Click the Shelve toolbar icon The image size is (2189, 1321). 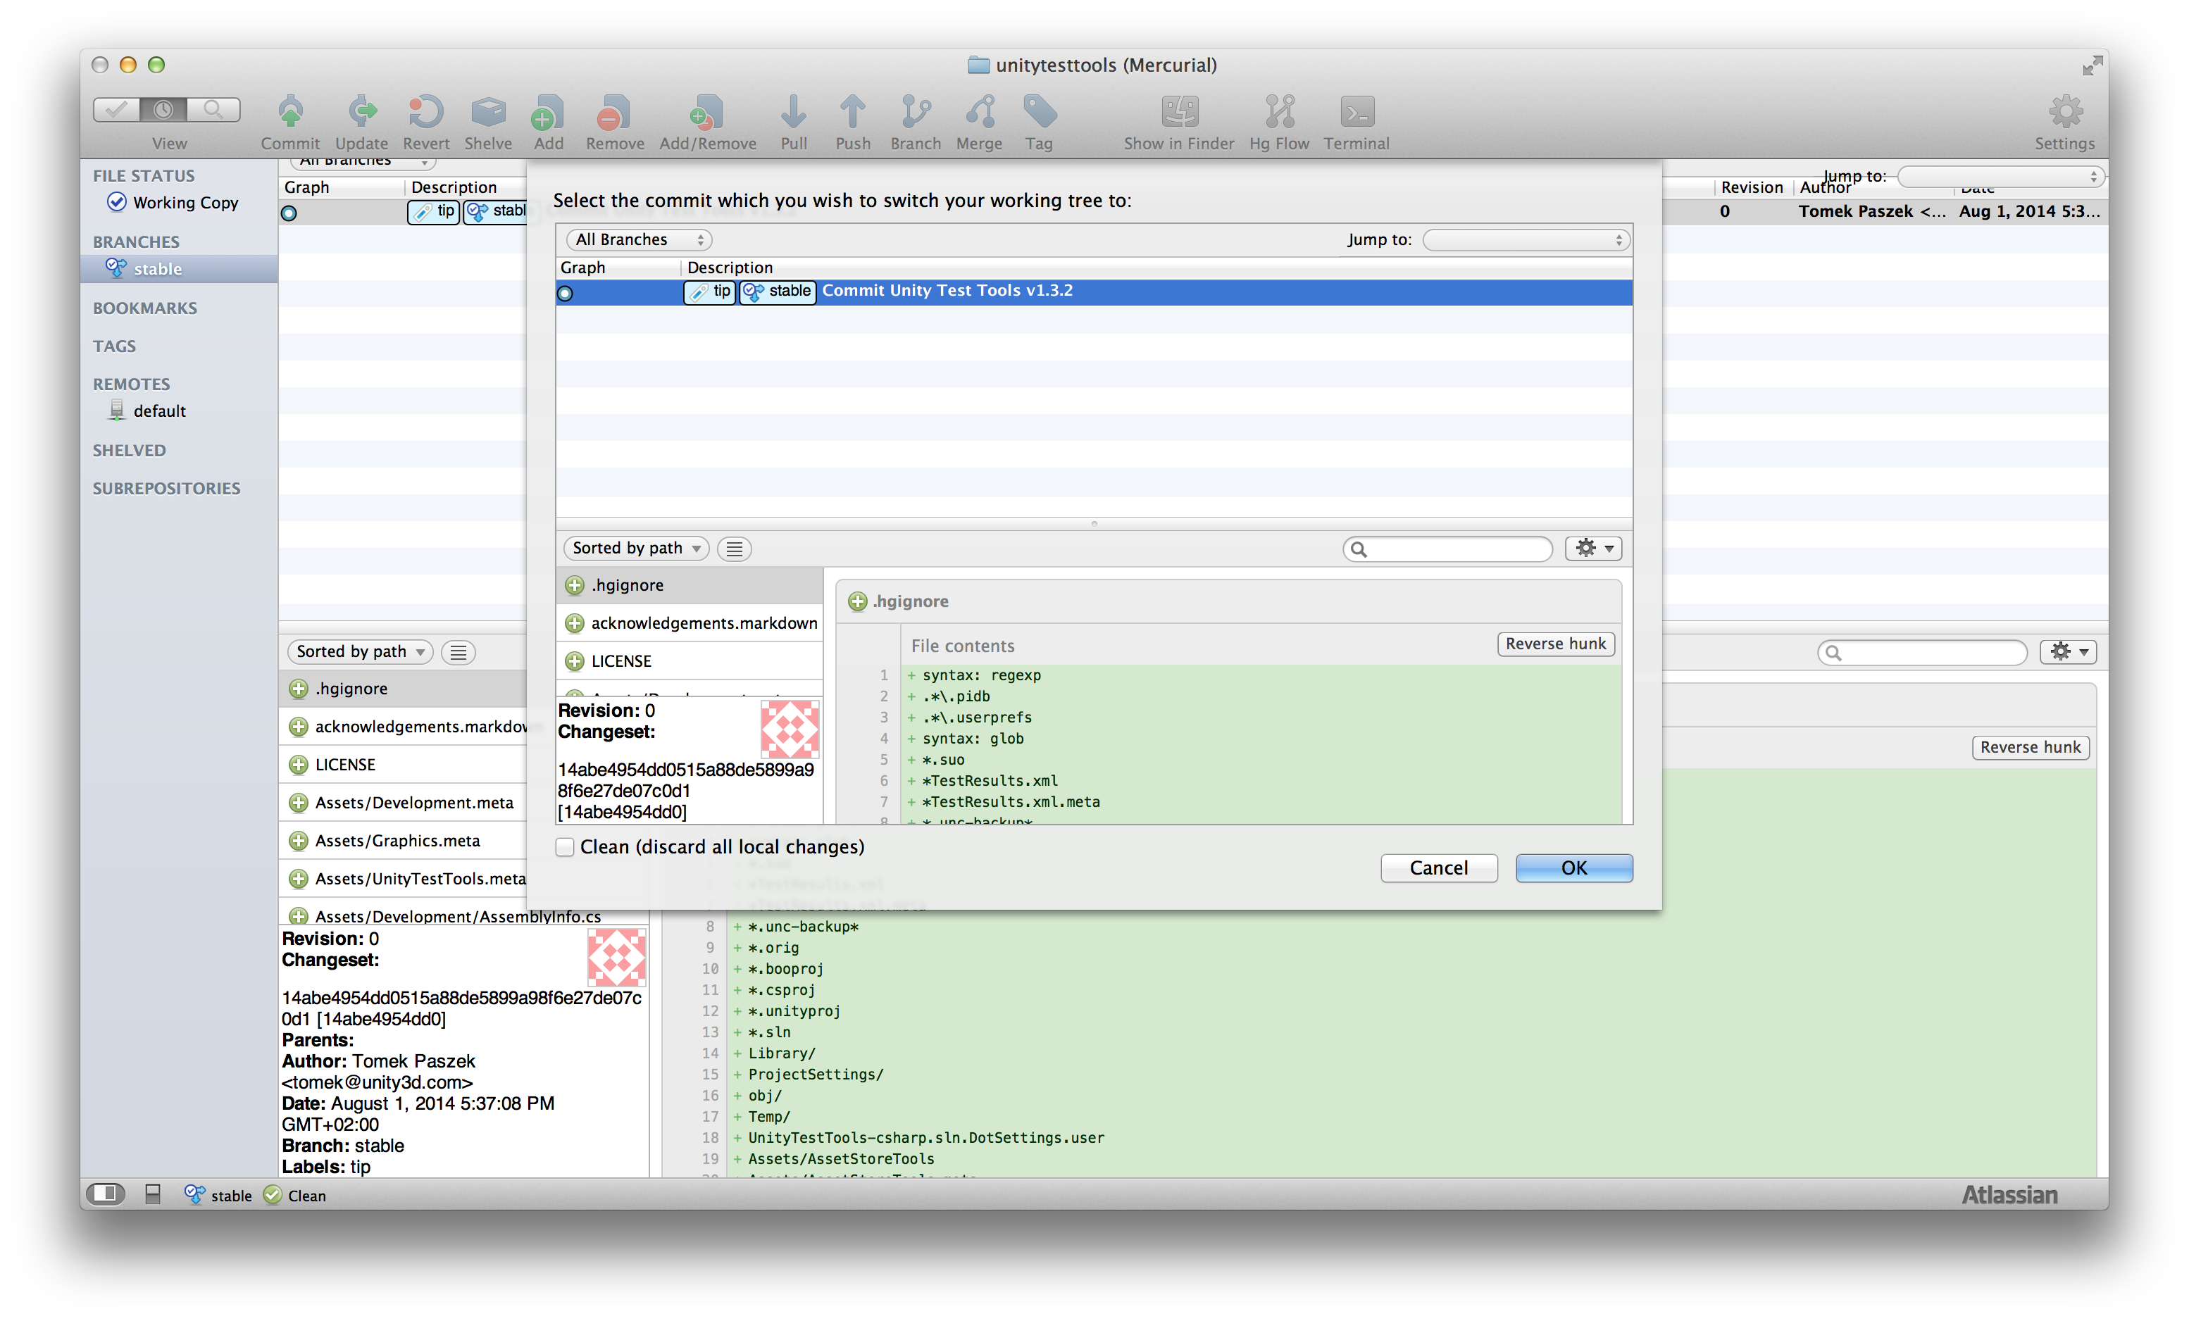click(487, 113)
